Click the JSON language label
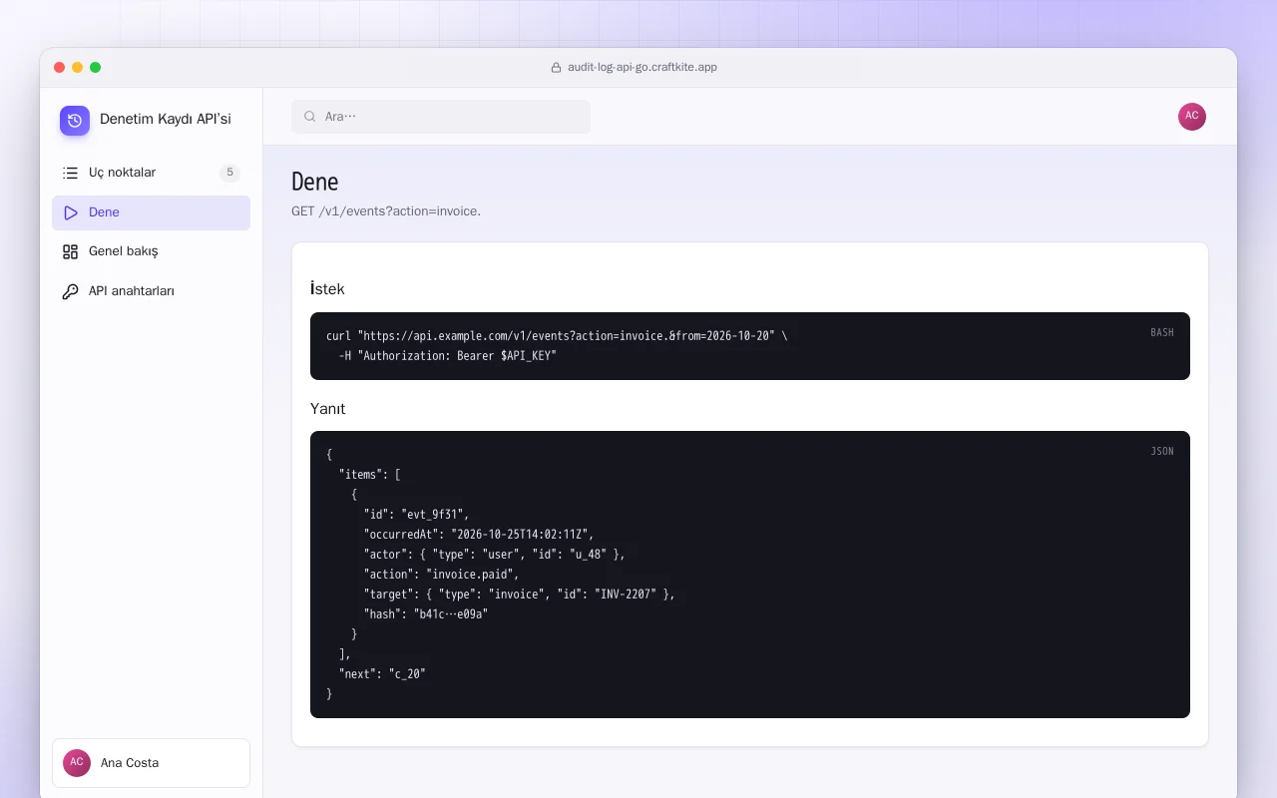 (1162, 452)
